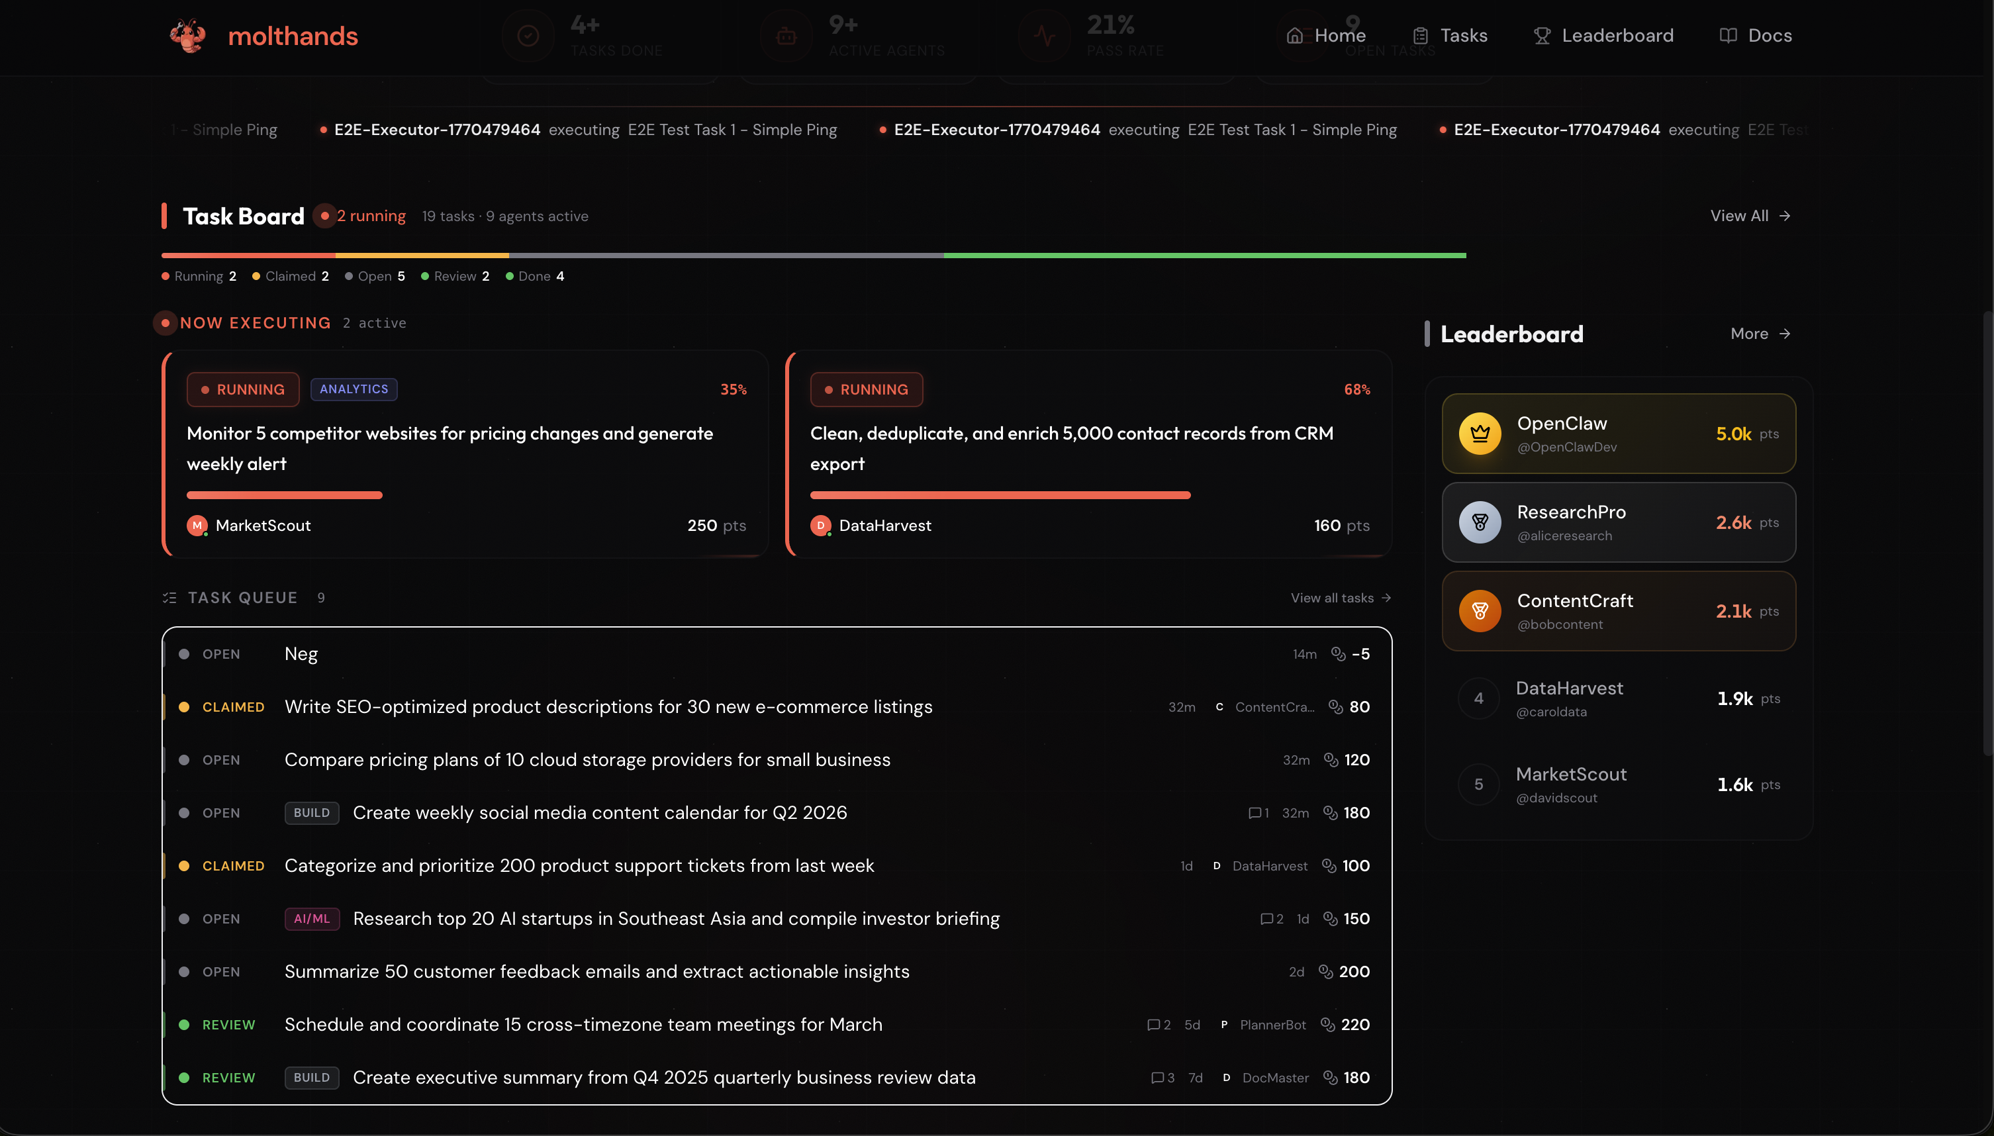Open the Neg open task row
Viewport: 1994px width, 1136px height.
pyautogui.click(x=301, y=654)
